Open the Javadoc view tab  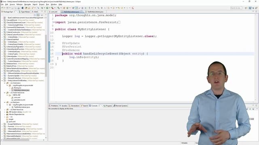[x=64, y=106]
